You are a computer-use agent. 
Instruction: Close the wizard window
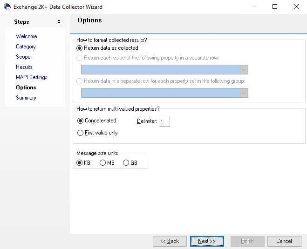296,7
